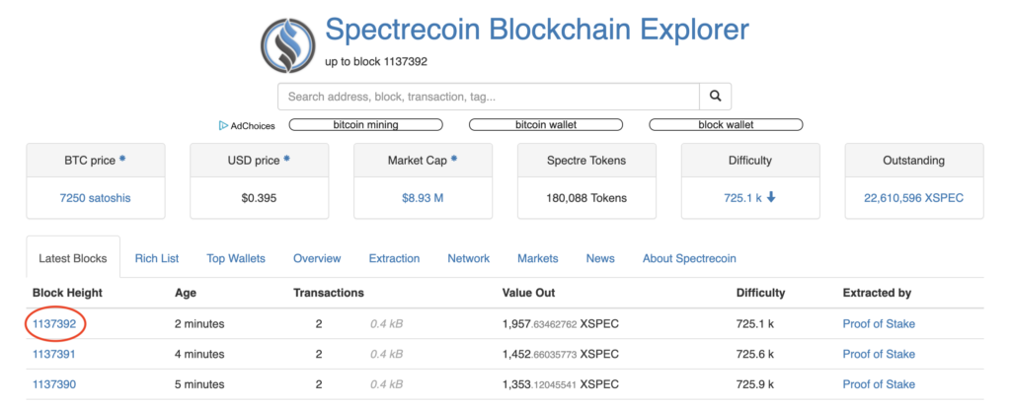The height and width of the screenshot is (407, 1011).
Task: Click the 2 minutes age cell
Action: (x=199, y=324)
